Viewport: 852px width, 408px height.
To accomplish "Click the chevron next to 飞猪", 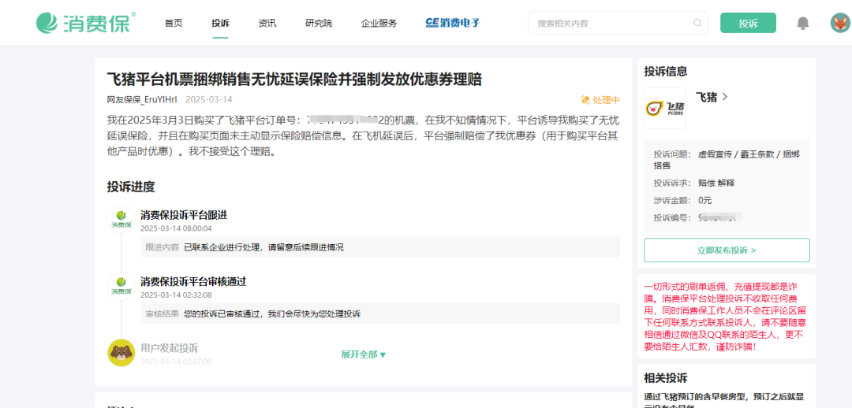I will (725, 97).
